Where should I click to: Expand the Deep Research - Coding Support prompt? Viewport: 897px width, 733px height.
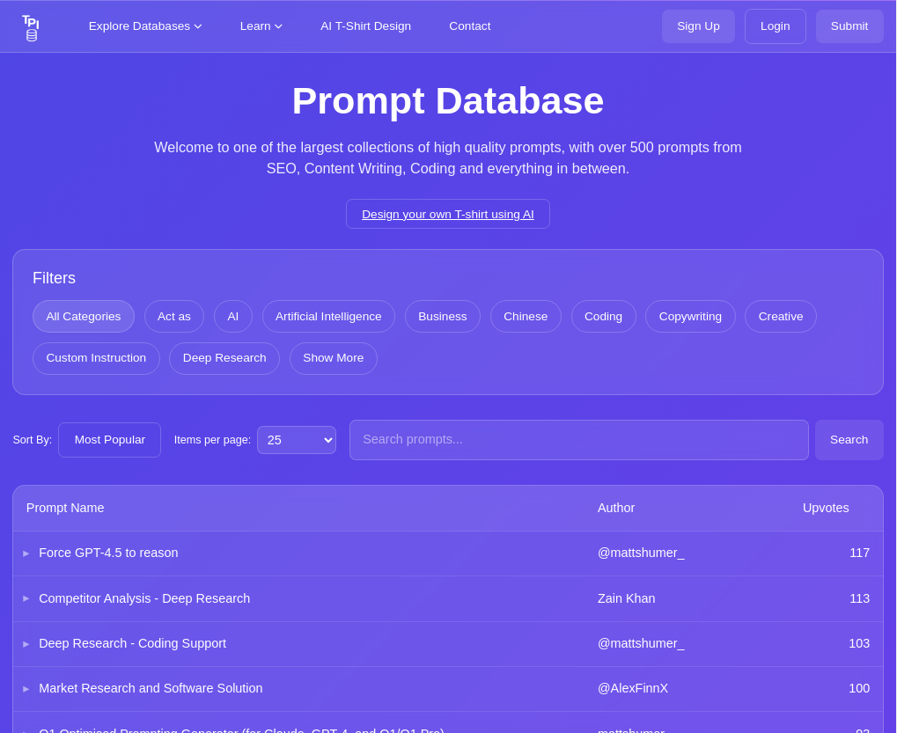(x=26, y=643)
